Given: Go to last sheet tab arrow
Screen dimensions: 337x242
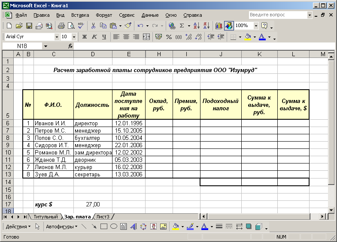Looking at the screenshot, I should 25,217.
